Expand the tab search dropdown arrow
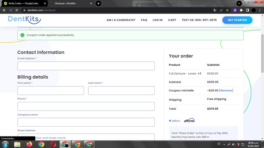Screen dimensions: 264x148 (239, 3)
